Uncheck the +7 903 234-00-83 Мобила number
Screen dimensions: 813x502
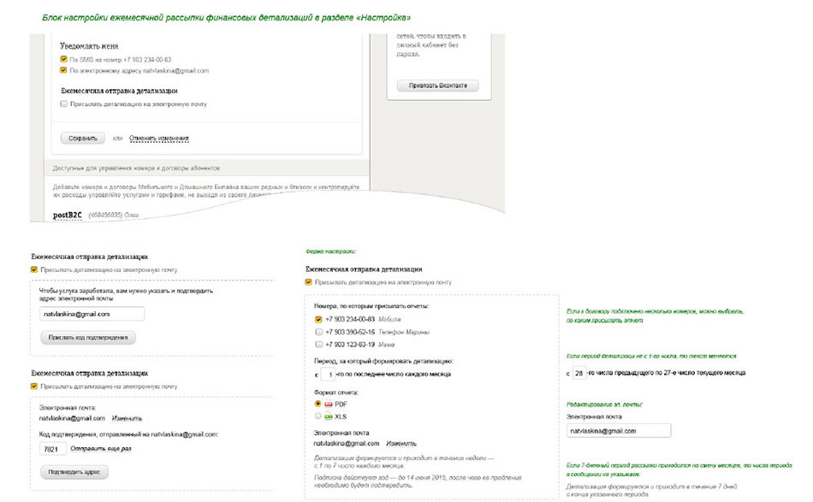[x=319, y=319]
